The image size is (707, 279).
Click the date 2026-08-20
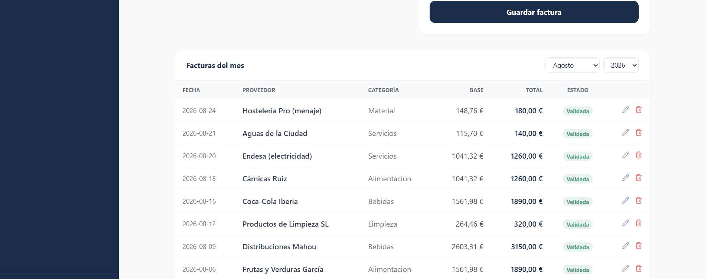click(199, 156)
